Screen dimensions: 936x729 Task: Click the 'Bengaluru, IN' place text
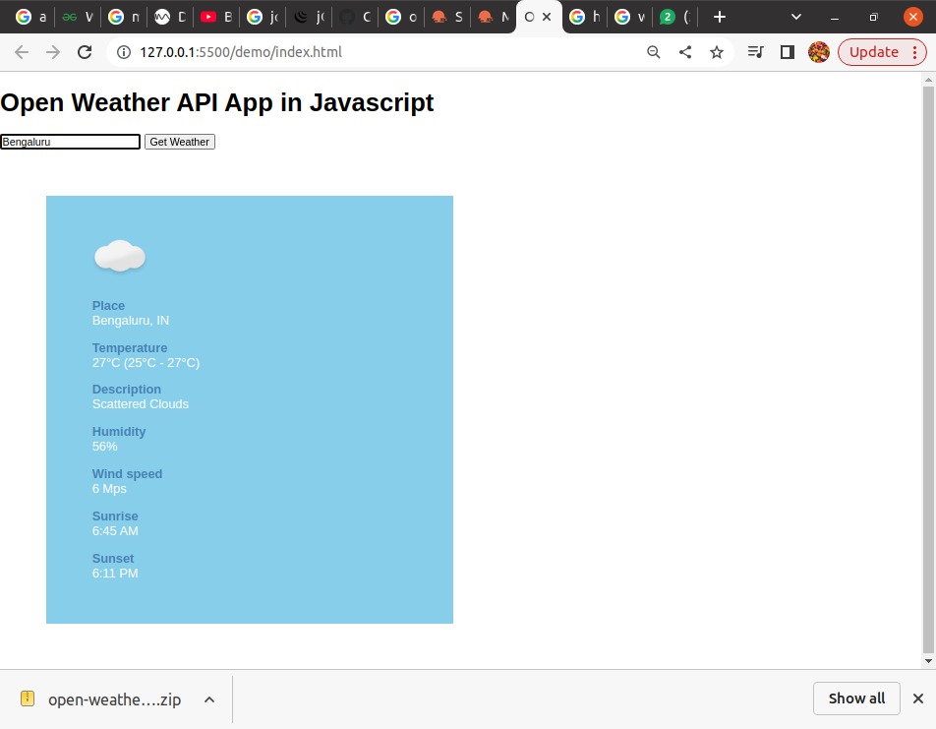pyautogui.click(x=131, y=321)
